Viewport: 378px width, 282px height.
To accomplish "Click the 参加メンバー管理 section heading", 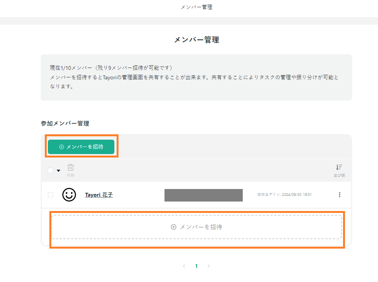I will point(65,123).
